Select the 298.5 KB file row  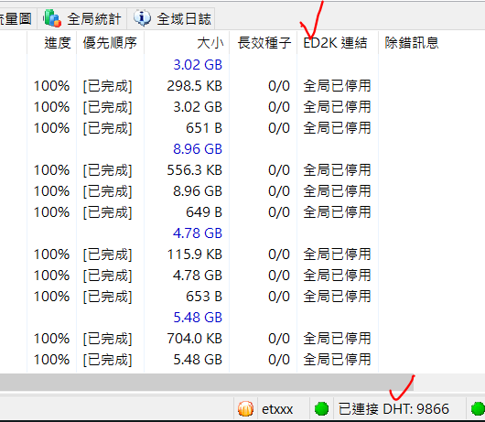pos(242,86)
